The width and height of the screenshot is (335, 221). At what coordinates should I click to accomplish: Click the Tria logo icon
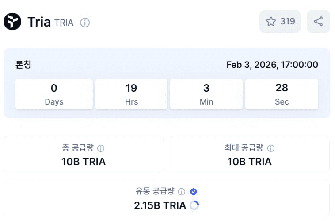point(12,22)
